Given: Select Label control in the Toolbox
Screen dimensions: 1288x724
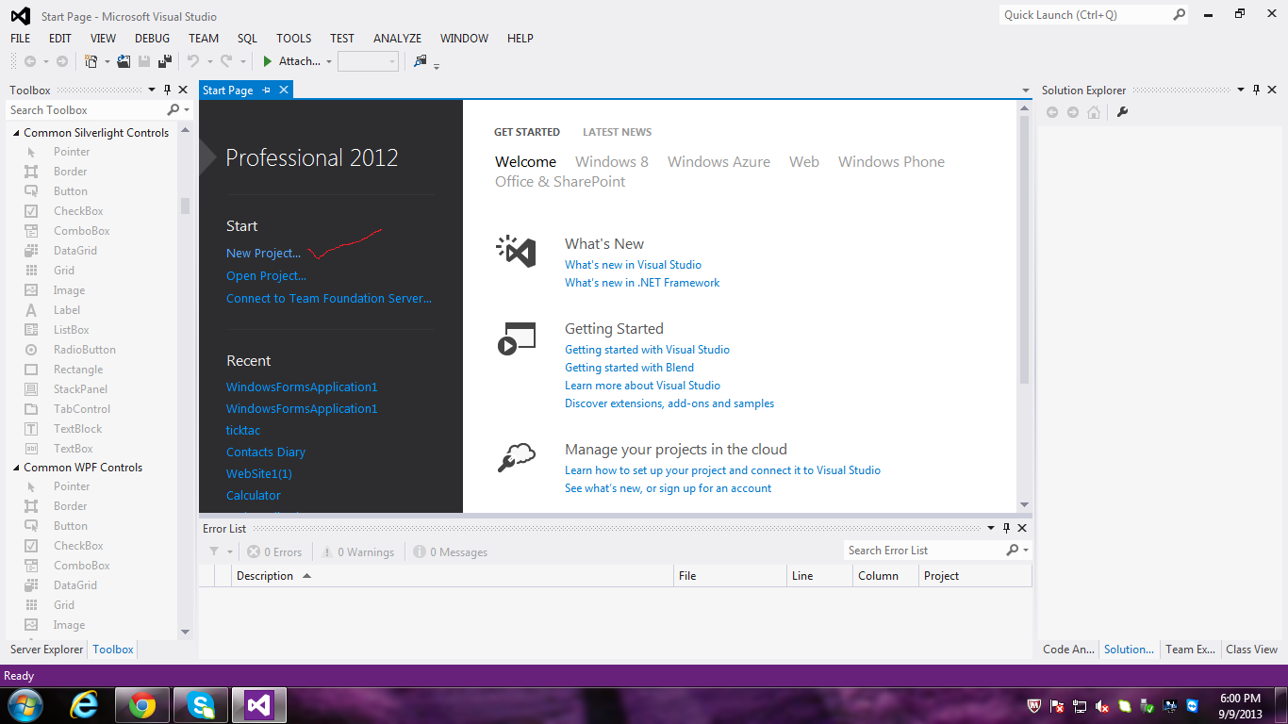Looking at the screenshot, I should coord(67,310).
